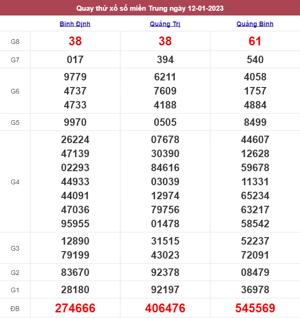The width and height of the screenshot is (300, 318).
Task: Select the G6 result 4058
Action: pos(255,77)
